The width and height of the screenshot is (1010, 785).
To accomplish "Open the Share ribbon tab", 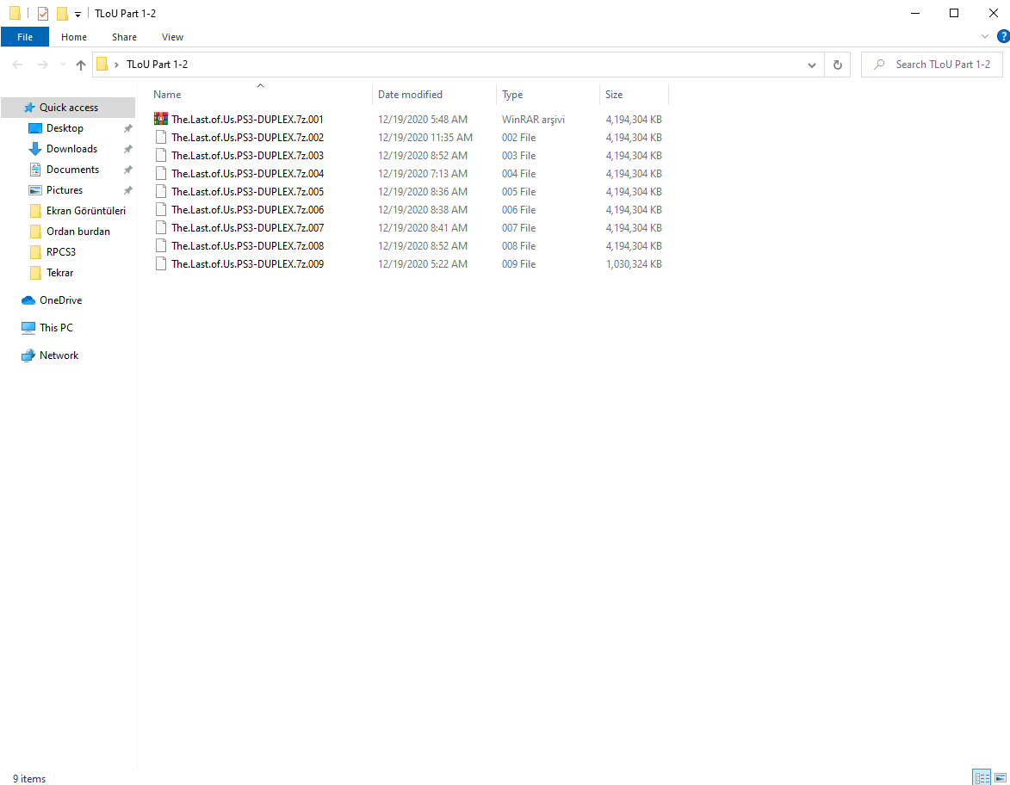I will pos(124,37).
